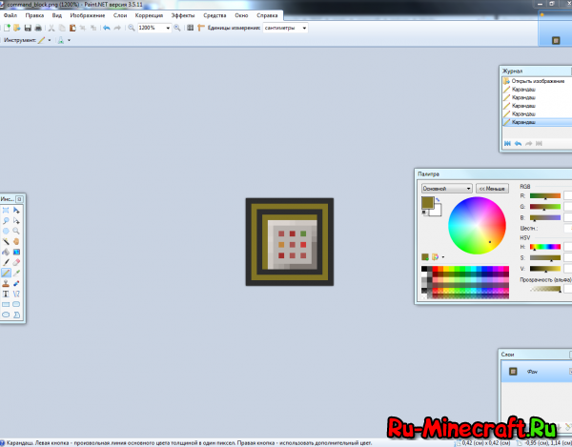Select the highlighted last Карандаш history entry
This screenshot has height=447, width=572.
click(538, 122)
